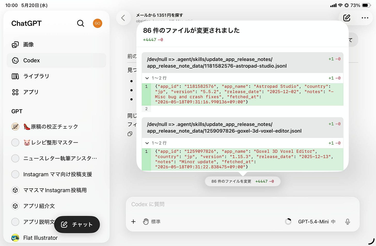Select Codex in the sidebar
This screenshot has height=246, width=376.
tap(56, 60)
